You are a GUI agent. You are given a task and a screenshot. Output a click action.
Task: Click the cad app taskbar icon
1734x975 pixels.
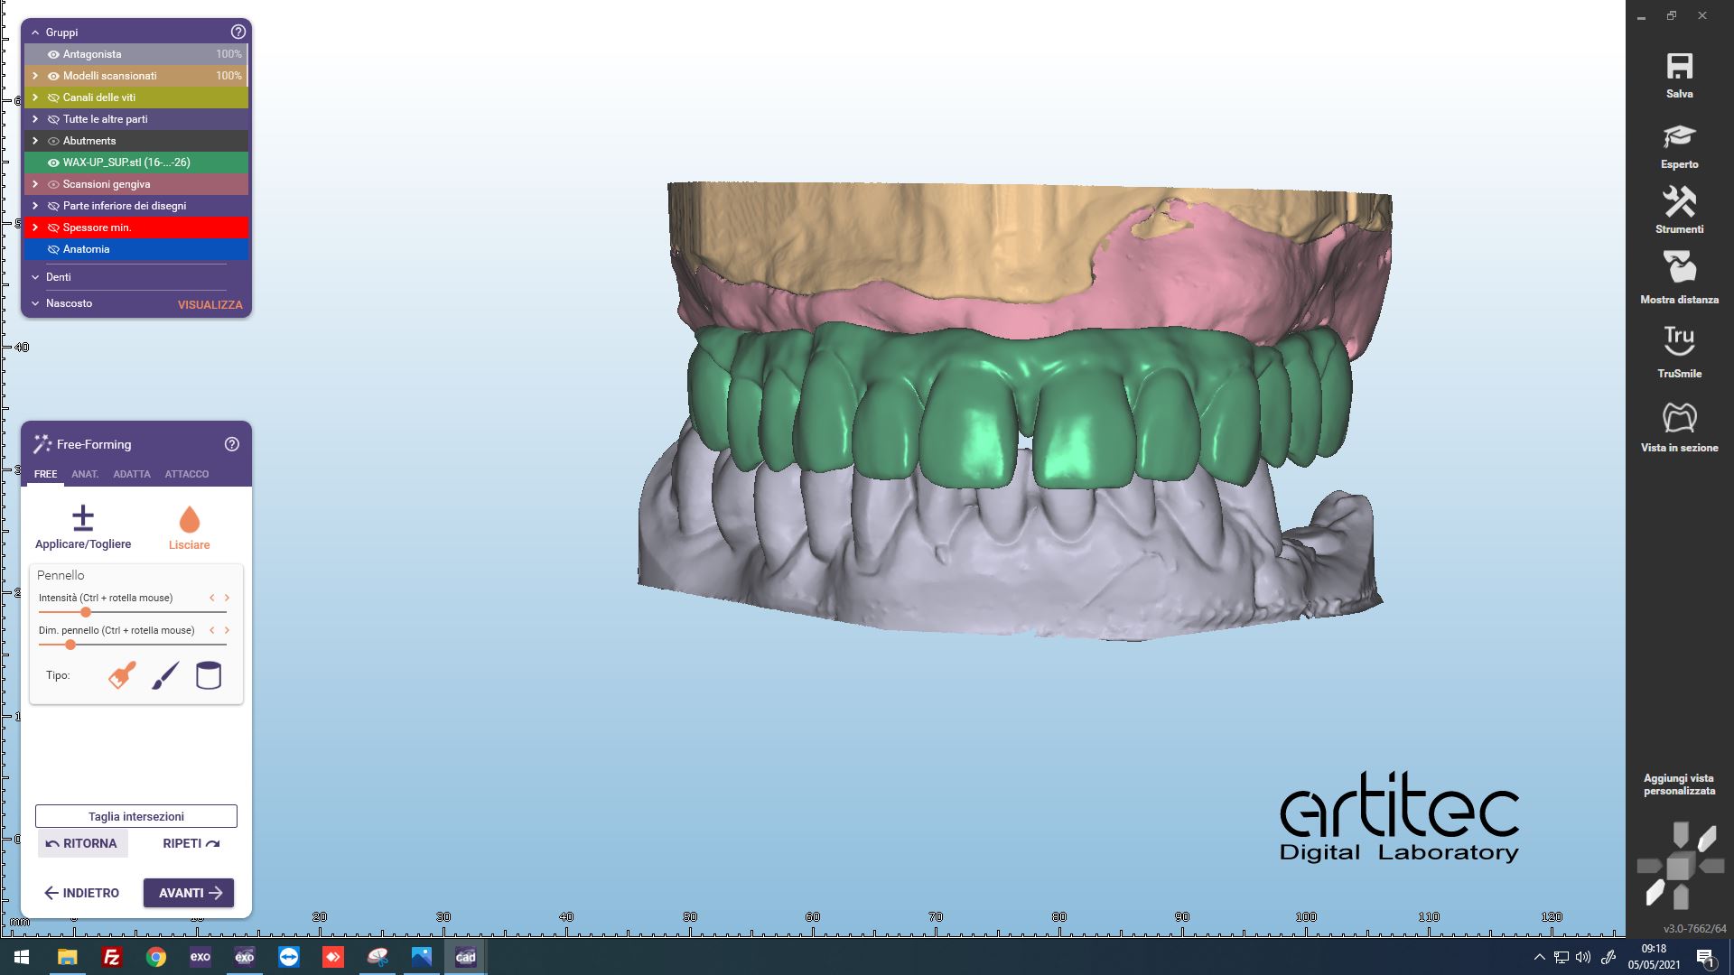coord(466,957)
